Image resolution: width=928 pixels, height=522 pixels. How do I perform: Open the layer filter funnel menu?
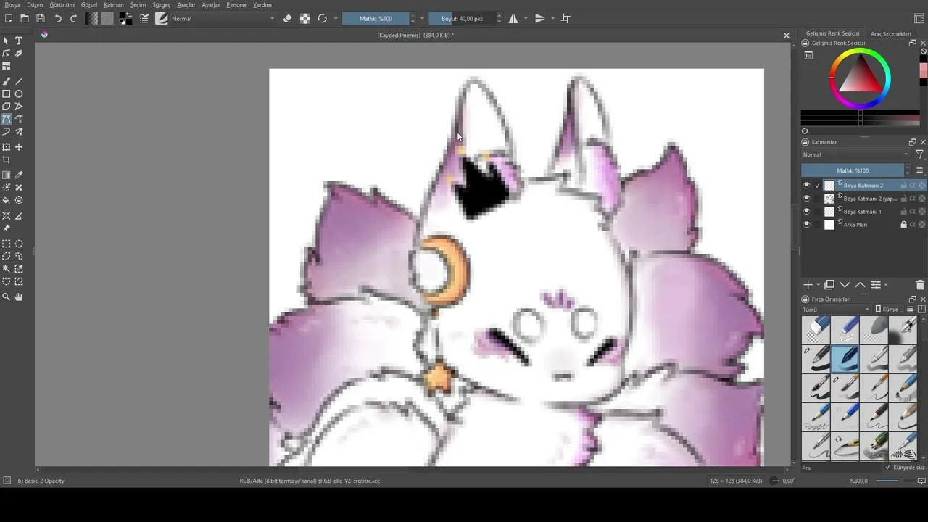(920, 154)
